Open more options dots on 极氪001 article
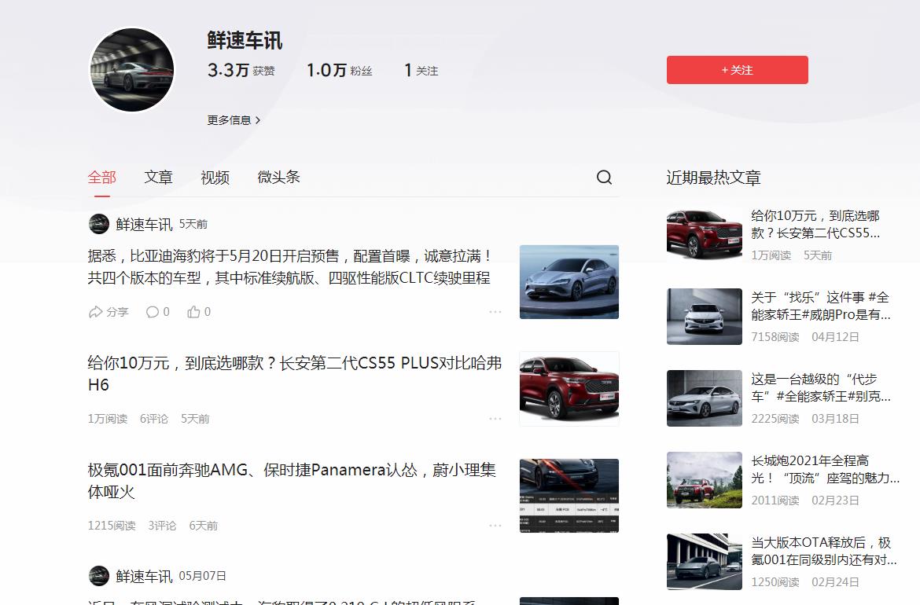This screenshot has height=605, width=920. 495,526
